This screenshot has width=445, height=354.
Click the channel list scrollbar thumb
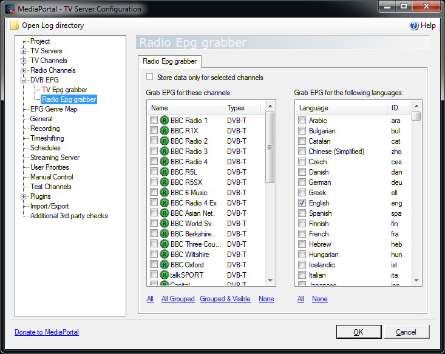coord(270,147)
